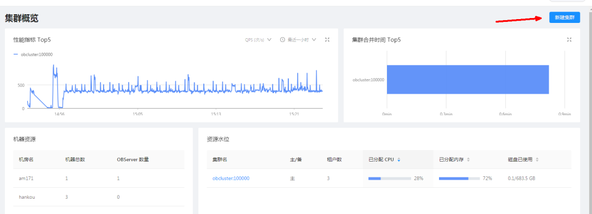Click the 机器总数 column header
Viewport: 592px width, 214px height.
75,159
